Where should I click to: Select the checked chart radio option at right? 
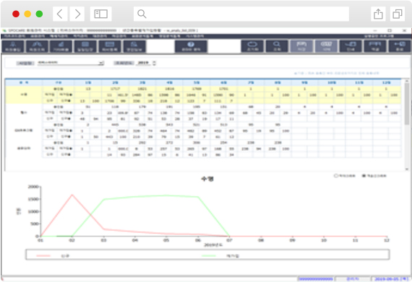(364, 176)
